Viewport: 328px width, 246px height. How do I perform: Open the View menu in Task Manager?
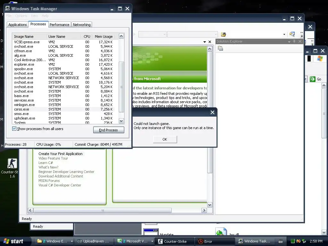tap(34, 16)
